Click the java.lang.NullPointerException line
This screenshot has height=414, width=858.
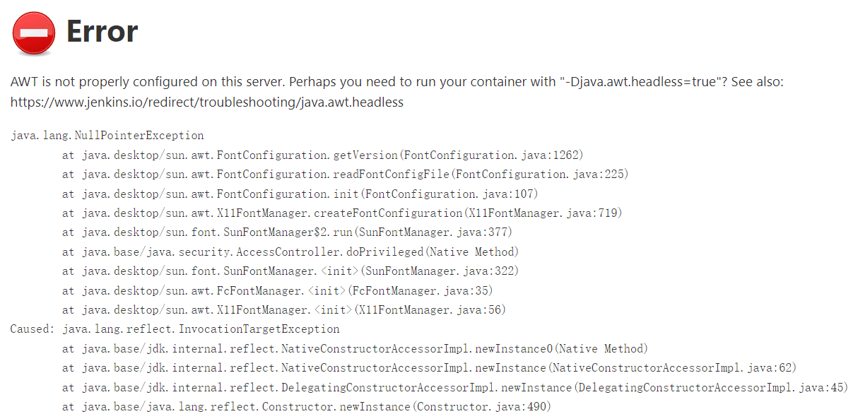[107, 136]
